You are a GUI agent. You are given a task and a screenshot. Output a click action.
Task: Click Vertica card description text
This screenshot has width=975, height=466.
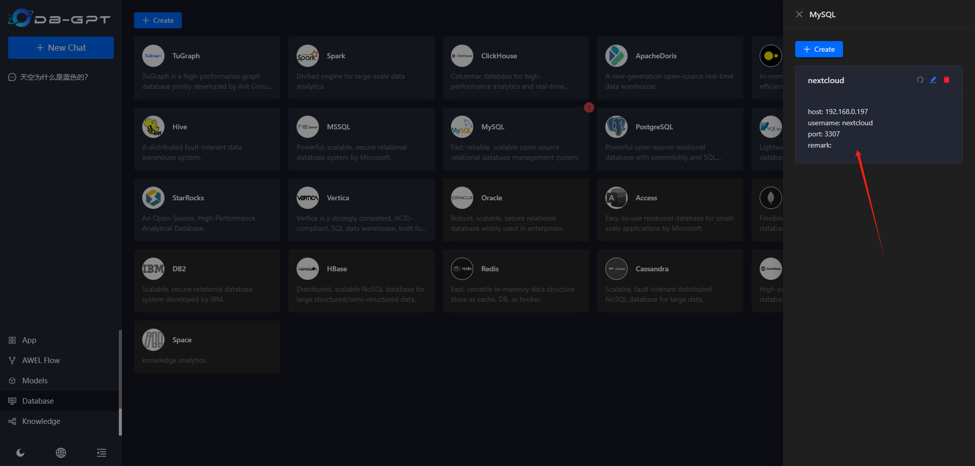point(361,223)
